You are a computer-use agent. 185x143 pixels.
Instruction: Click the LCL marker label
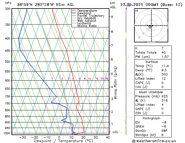coord(115,132)
